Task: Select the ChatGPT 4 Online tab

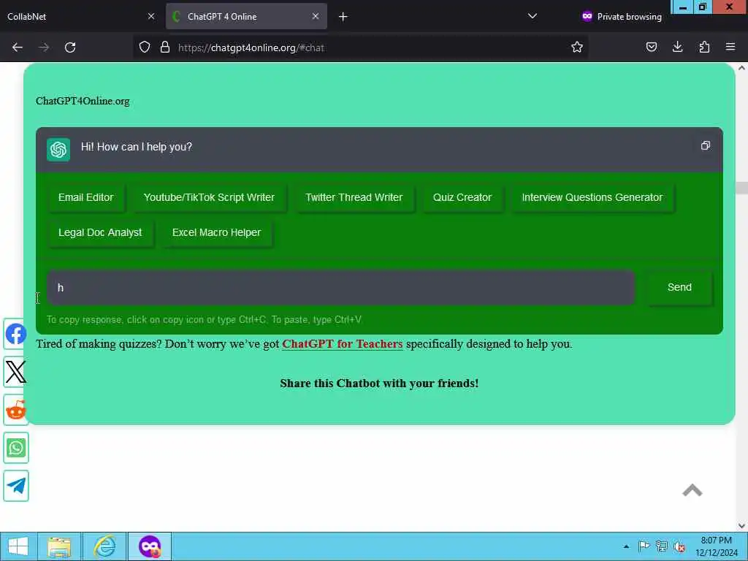Action: coord(246,16)
